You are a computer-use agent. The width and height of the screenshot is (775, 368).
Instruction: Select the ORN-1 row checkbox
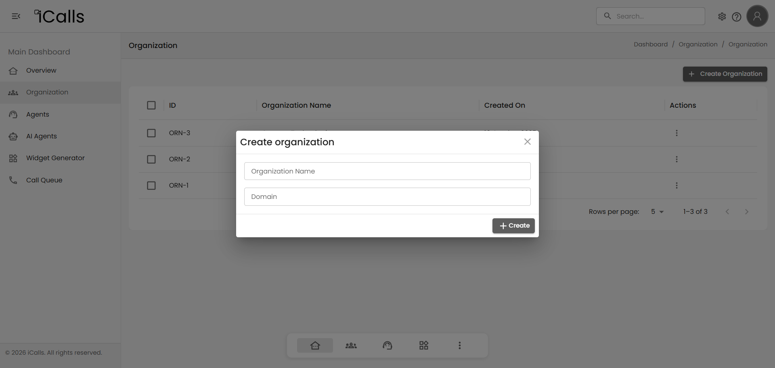pos(151,186)
